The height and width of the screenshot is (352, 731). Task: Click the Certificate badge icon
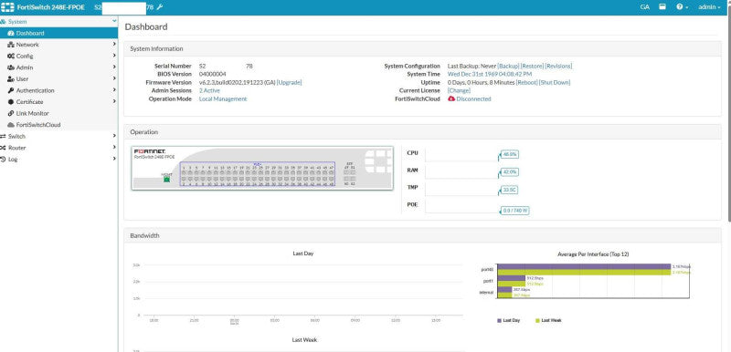[11, 102]
